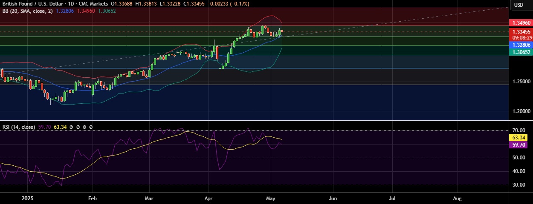This screenshot has width=533, height=204.
Task: Select the BB (20, SMA, close, 2) indicator legend
Action: tap(28, 11)
